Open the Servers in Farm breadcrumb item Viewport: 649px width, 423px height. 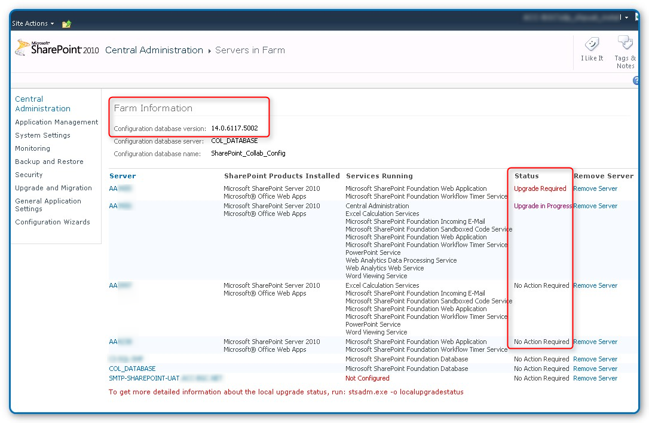point(250,50)
